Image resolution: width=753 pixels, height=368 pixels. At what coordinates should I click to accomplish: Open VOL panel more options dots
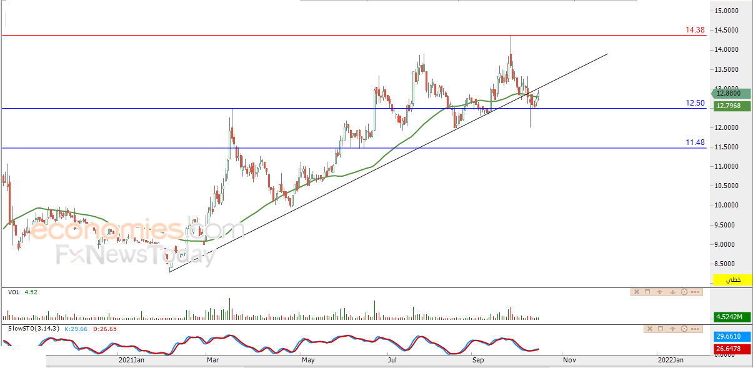(695, 292)
